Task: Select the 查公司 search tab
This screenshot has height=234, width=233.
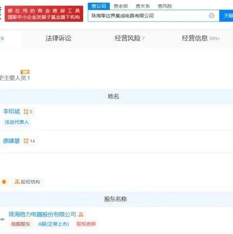Action: pos(99,6)
